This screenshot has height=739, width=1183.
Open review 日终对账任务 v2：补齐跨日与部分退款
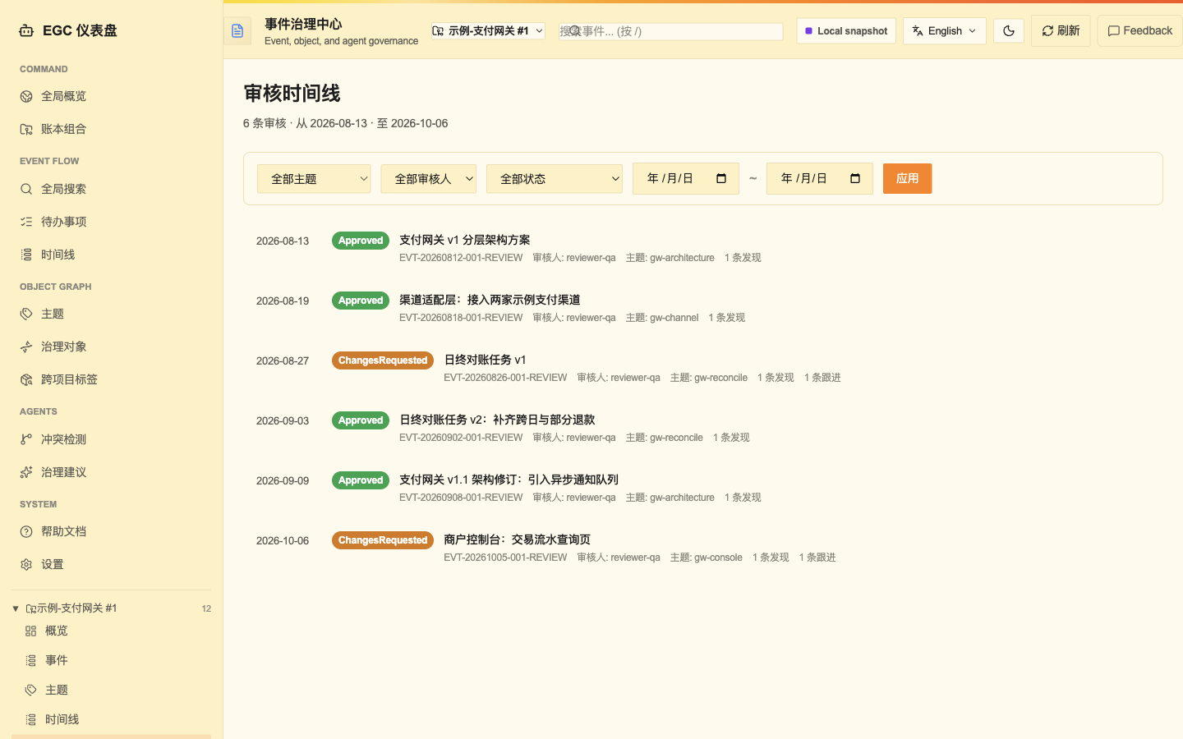pos(497,420)
